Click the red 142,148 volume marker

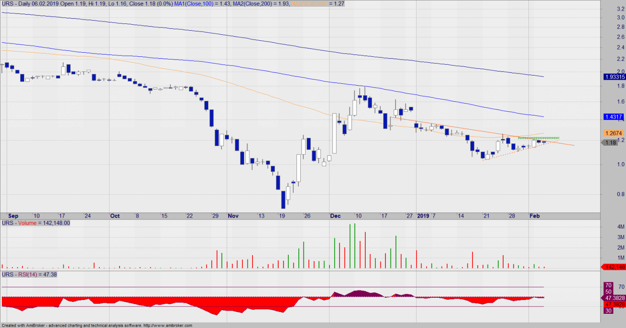tap(614, 267)
